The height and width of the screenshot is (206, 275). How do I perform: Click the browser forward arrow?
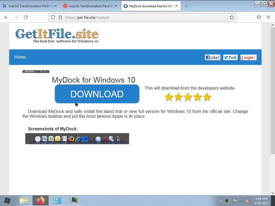[16, 17]
